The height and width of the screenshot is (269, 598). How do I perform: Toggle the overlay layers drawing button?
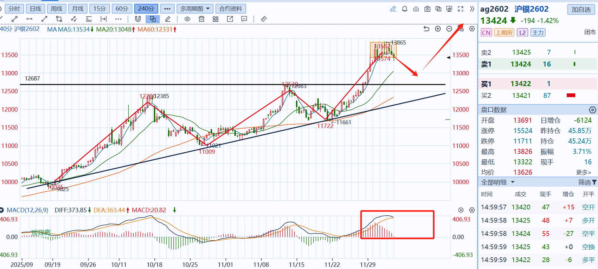153,19
